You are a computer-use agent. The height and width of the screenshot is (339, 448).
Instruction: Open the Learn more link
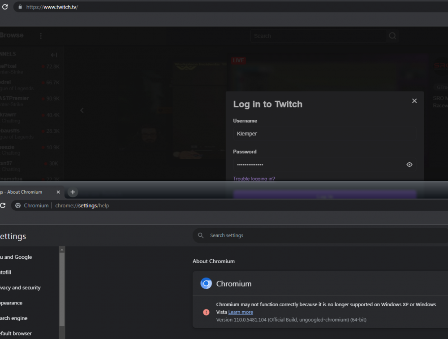[241, 312]
